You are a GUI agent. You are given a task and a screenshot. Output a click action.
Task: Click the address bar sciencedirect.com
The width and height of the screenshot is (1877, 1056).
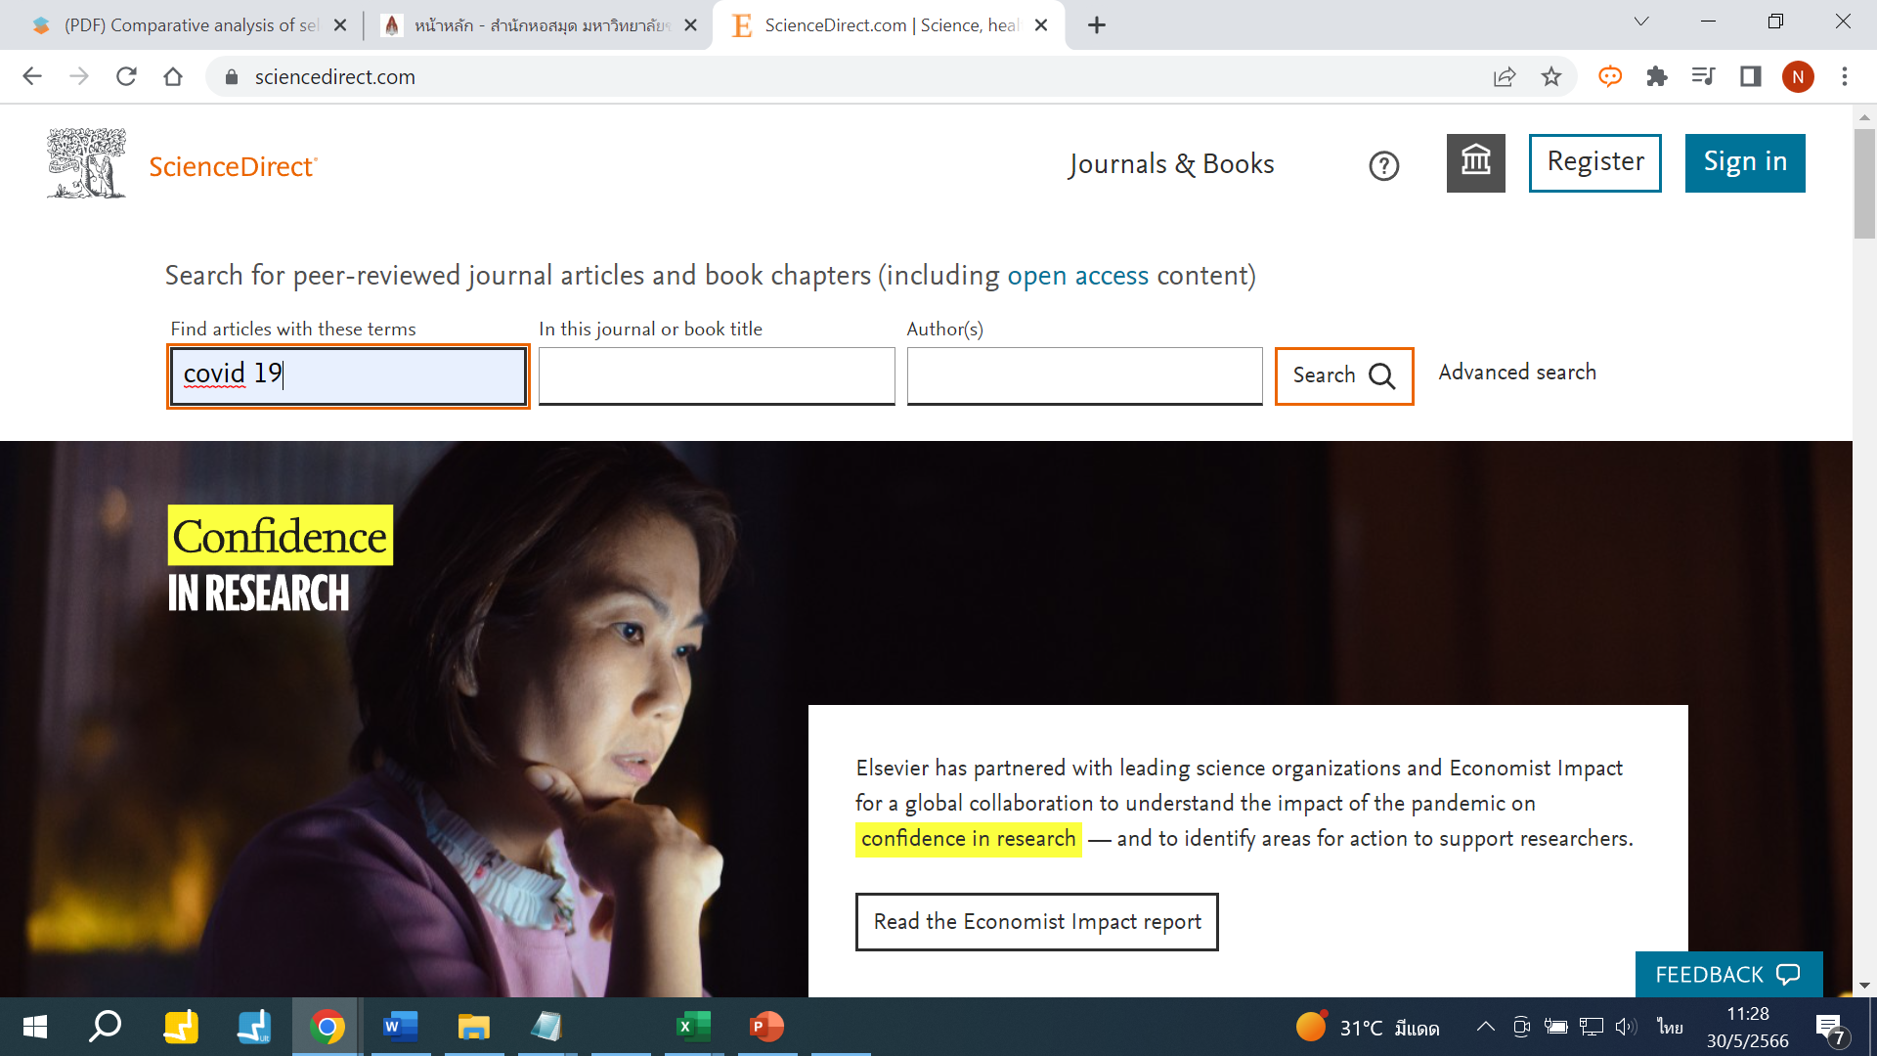pos(334,76)
